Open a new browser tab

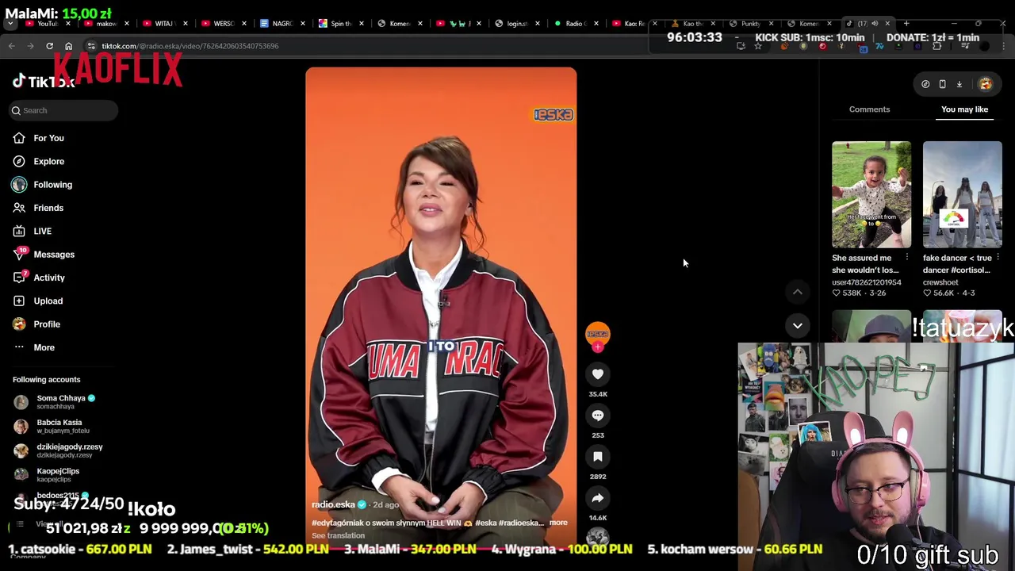[906, 24]
